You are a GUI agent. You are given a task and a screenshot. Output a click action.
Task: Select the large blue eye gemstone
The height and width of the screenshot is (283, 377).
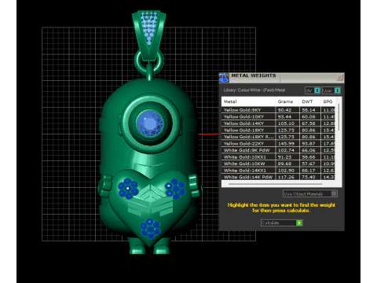pyautogui.click(x=150, y=123)
